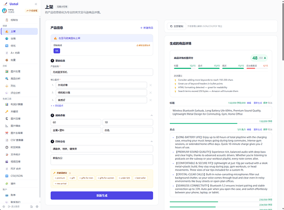The width and height of the screenshot is (284, 210).
Task: Focus the 家庭办公 text area
Action: 102,160
